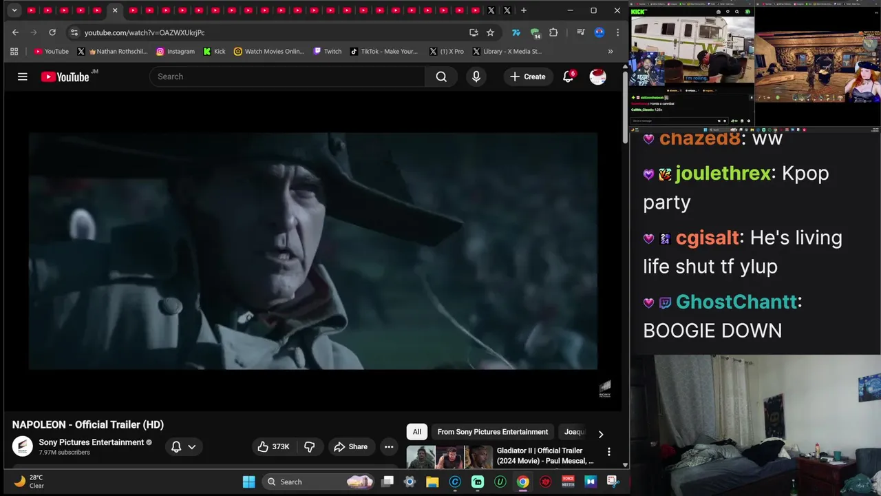Start voice search with the microphone icon

(x=476, y=76)
